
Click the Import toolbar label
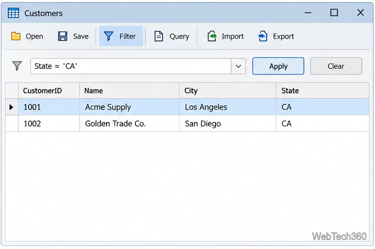tap(232, 36)
